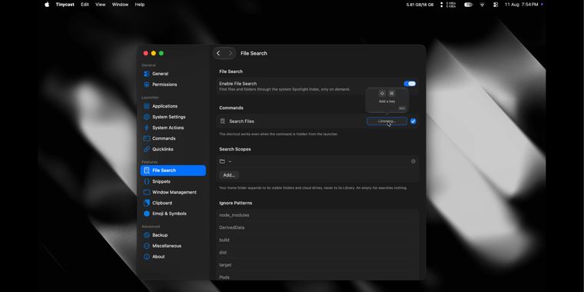Click the Shift modifier key in shortcut popup
The width and height of the screenshot is (584, 292).
coord(382,93)
